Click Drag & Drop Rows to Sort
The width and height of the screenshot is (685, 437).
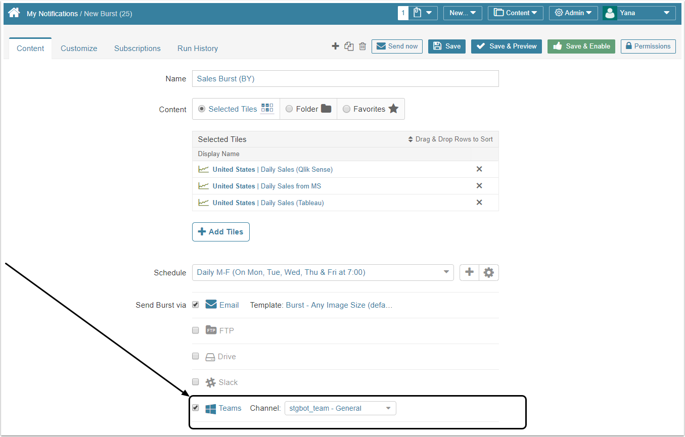(x=450, y=139)
